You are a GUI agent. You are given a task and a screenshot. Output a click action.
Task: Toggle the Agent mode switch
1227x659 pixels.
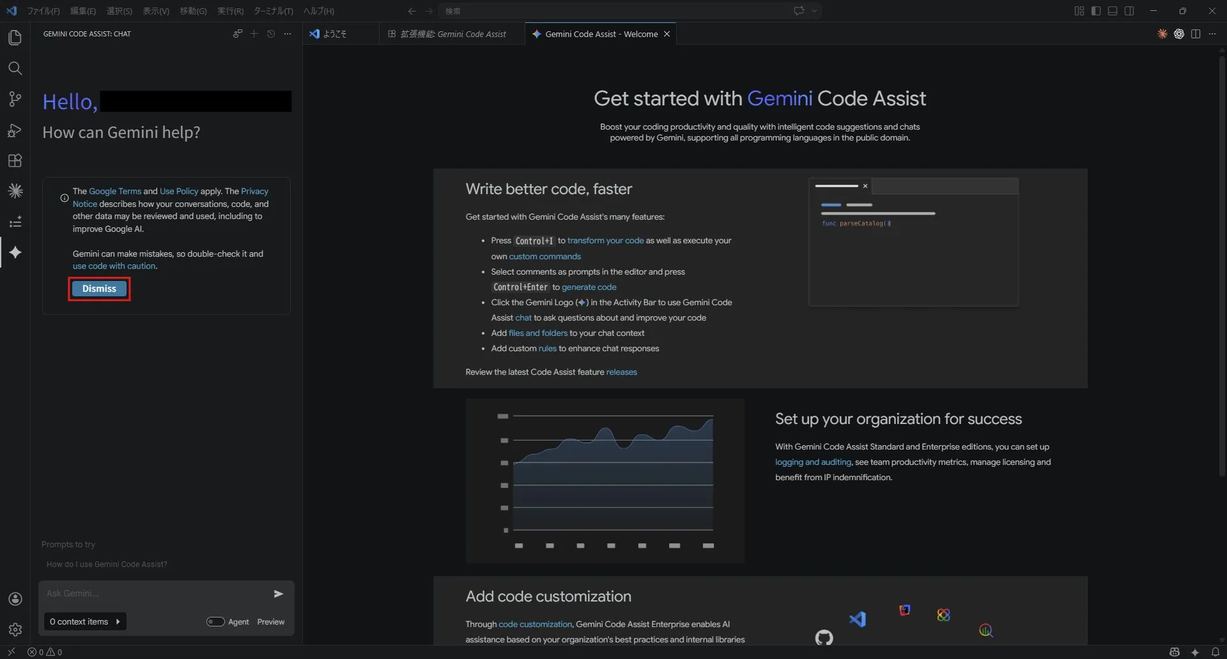pos(215,622)
